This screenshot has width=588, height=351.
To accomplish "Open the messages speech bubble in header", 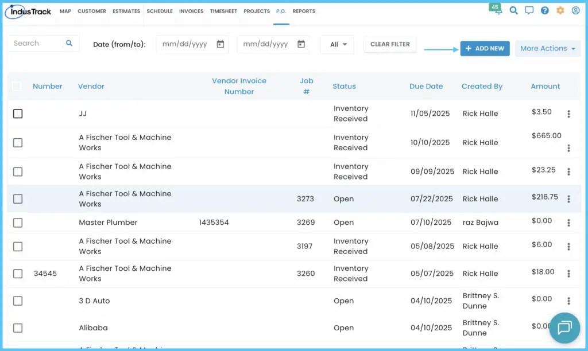I will [x=529, y=10].
